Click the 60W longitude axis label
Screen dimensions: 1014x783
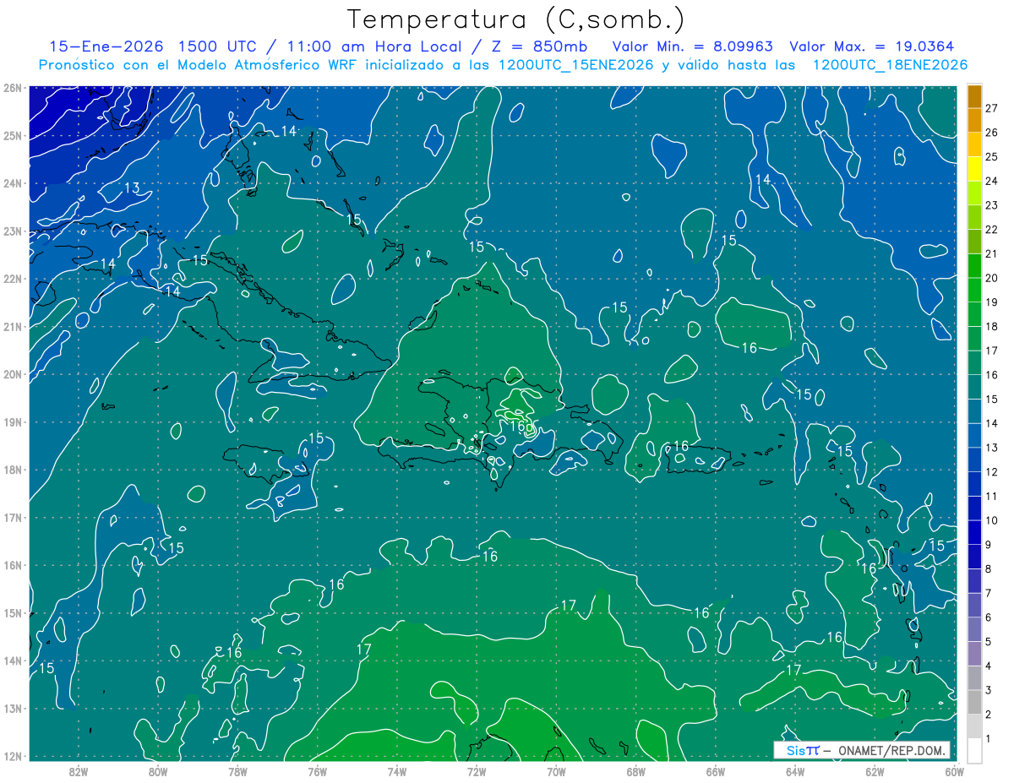[x=954, y=770]
